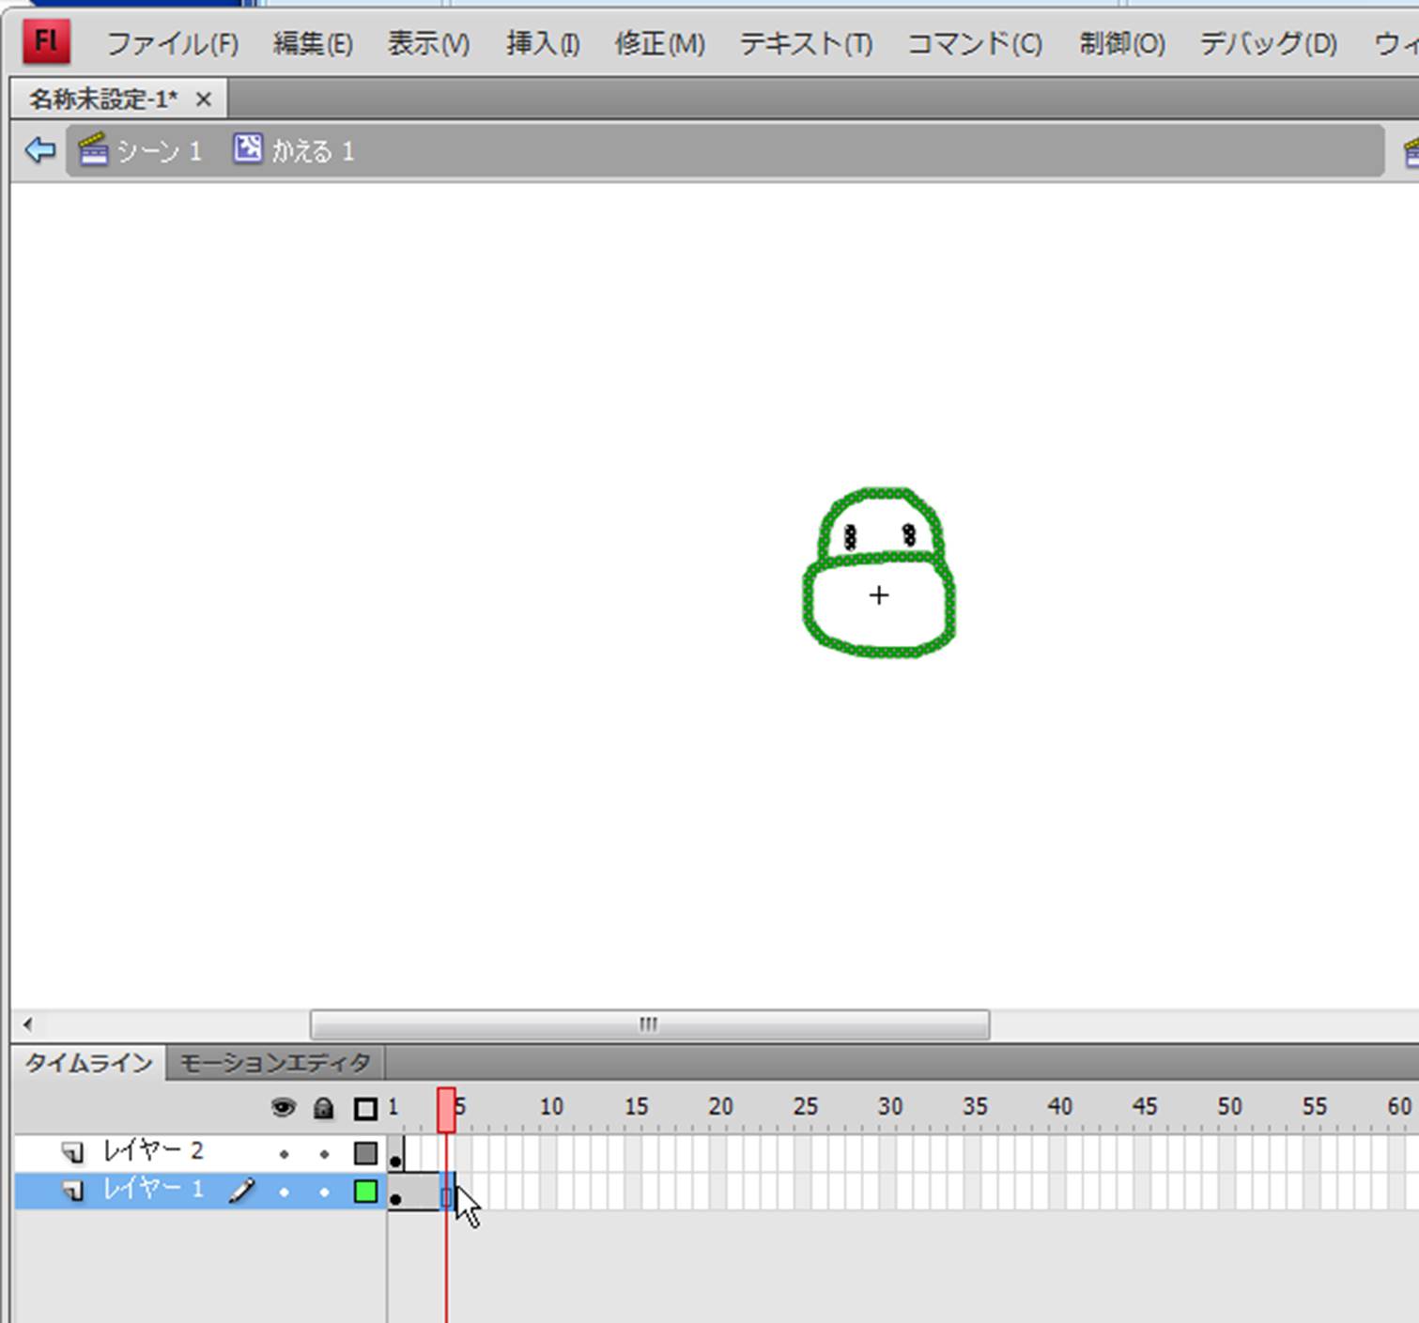Click the Flash Fl logo icon
This screenshot has width=1419, height=1323.
pos(46,42)
